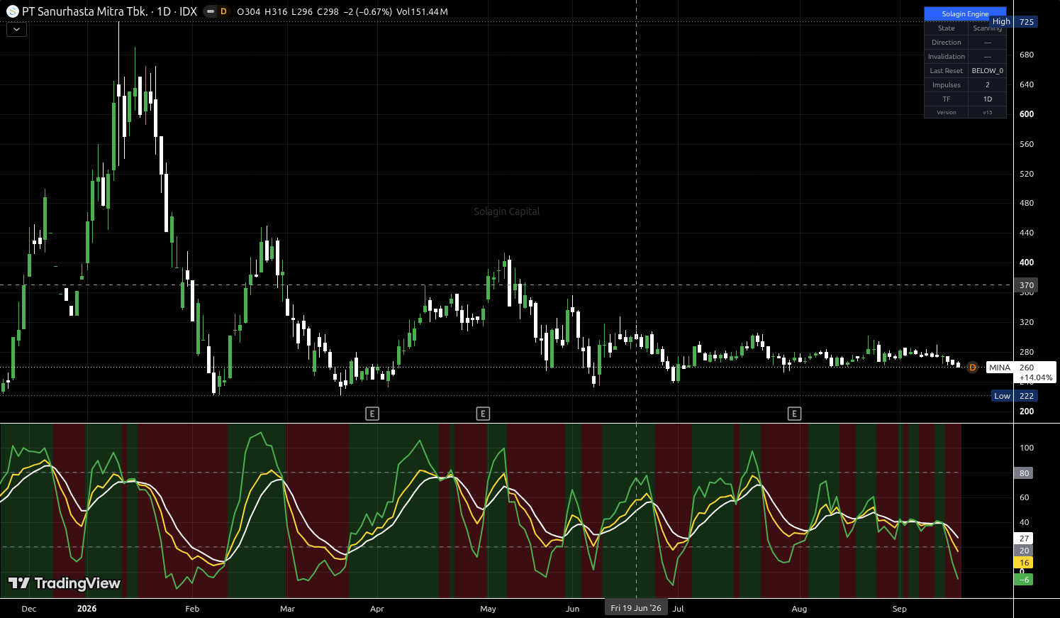Click the E earnings marker near May
This screenshot has height=618, width=1060.
pyautogui.click(x=483, y=414)
